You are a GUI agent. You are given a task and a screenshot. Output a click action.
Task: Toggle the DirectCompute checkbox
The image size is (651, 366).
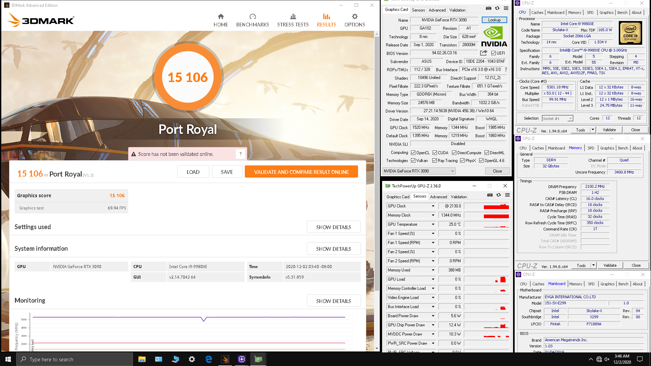454,153
